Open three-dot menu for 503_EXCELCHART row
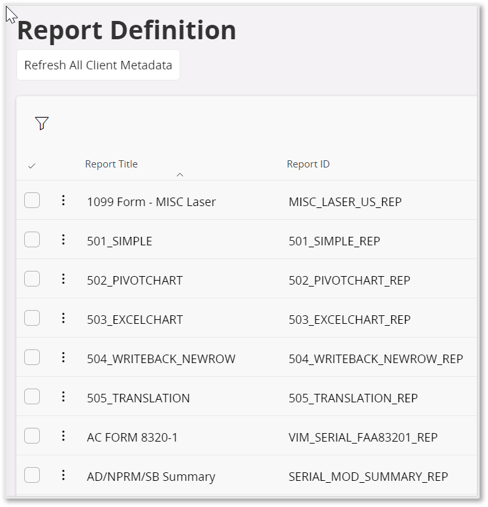The height and width of the screenshot is (507, 488). coord(63,318)
